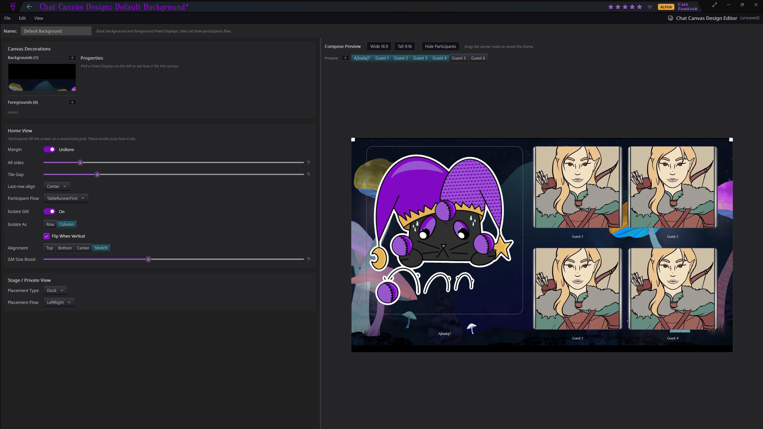Viewport: 763px width, 429px height.
Task: Click the Guest 2 portrait tile in preview
Action: [672, 187]
